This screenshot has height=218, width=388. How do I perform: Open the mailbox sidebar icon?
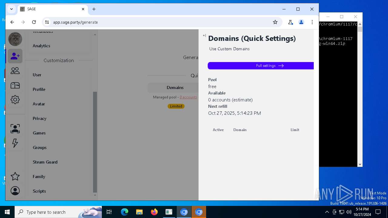point(15,85)
